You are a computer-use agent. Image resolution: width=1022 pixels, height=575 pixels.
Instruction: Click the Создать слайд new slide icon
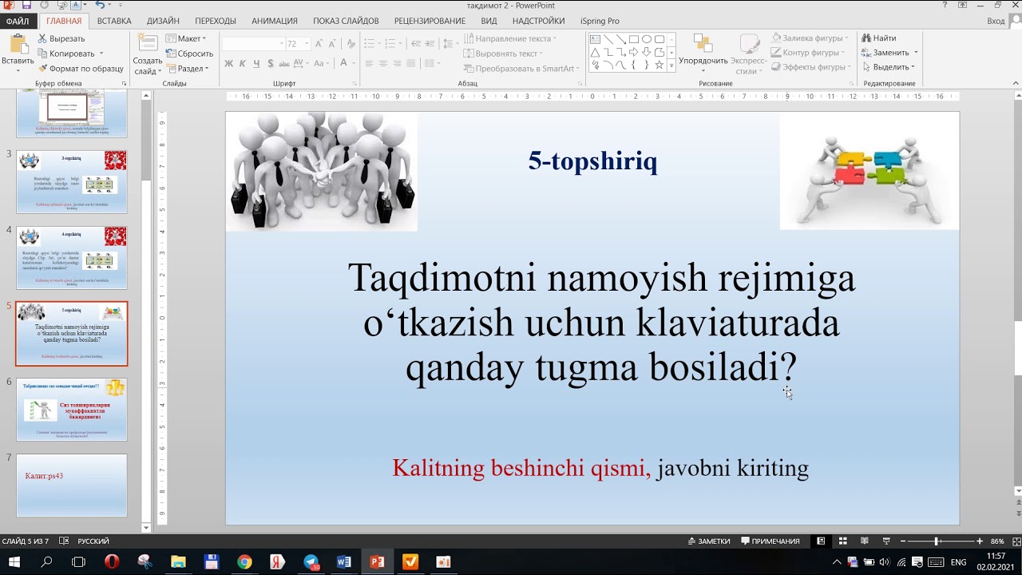point(148,44)
